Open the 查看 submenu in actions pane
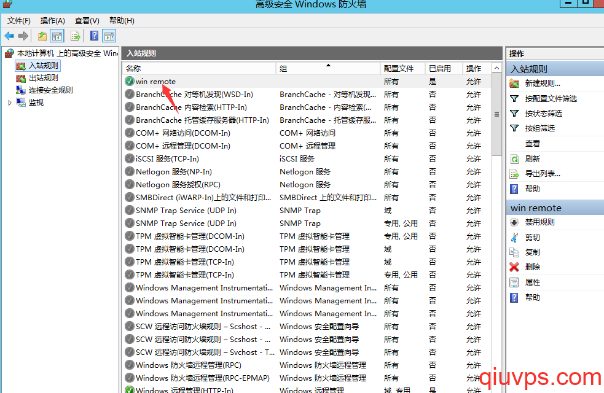The image size is (604, 393). 532,144
